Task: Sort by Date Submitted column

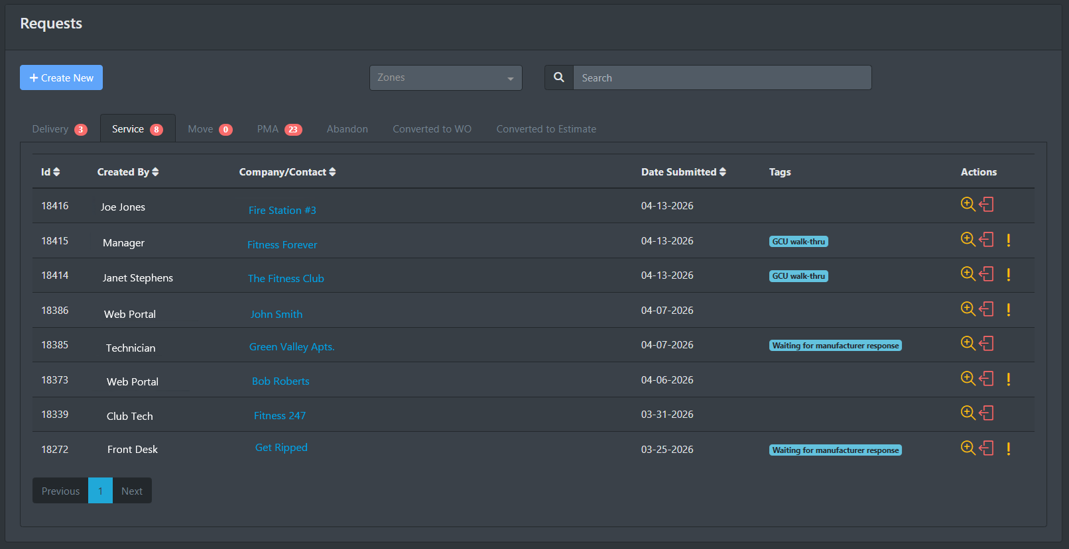Action: [x=683, y=172]
